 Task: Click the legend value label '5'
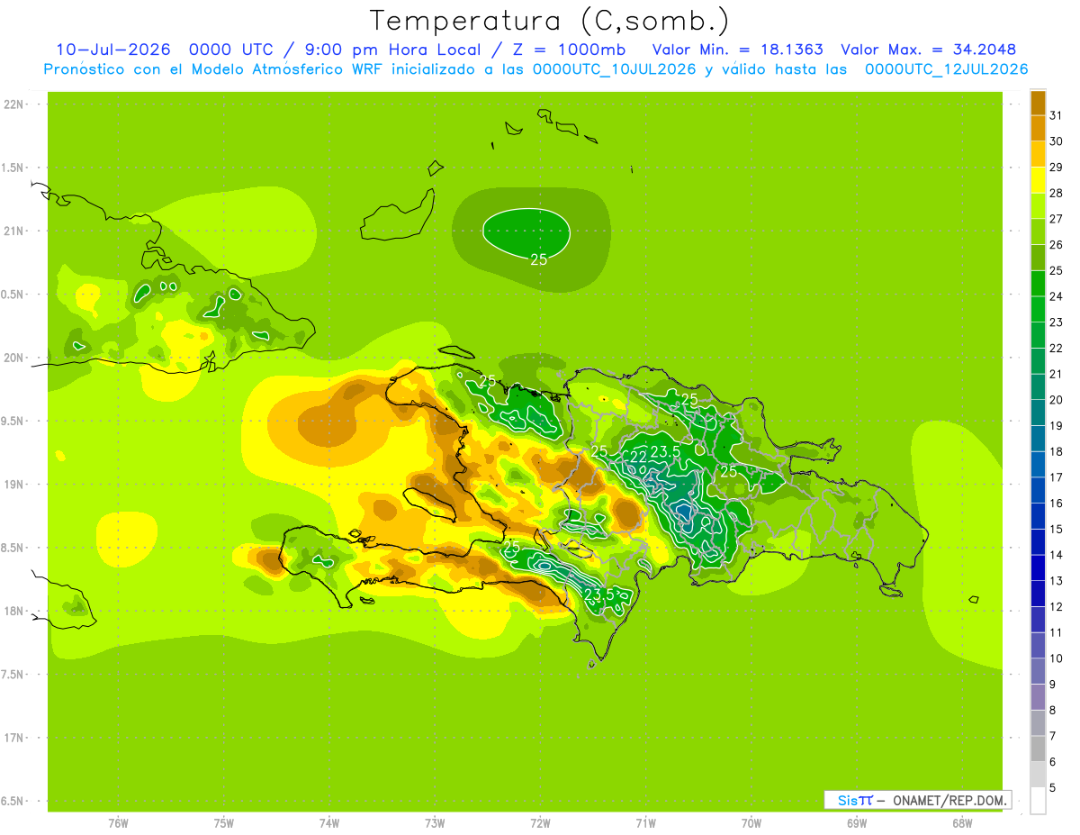[x=1052, y=788]
